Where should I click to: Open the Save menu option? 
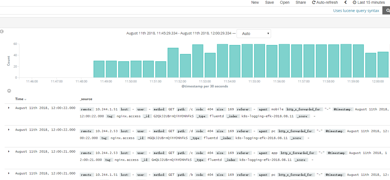click(x=270, y=2)
